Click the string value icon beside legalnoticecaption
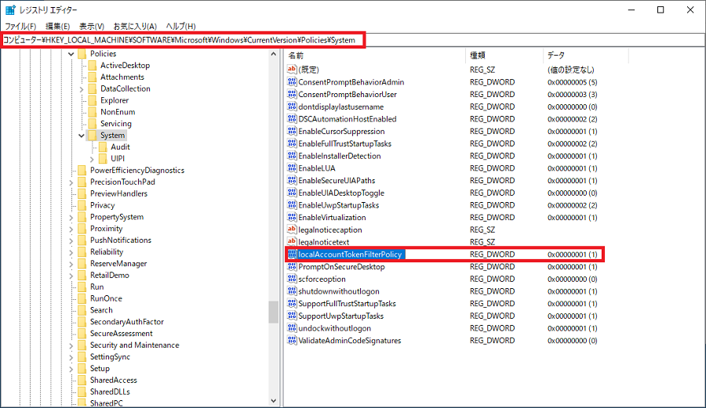 click(292, 229)
